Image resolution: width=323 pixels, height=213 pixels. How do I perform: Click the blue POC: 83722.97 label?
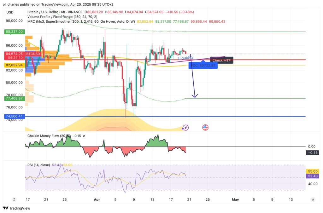pyautogui.click(x=203, y=65)
